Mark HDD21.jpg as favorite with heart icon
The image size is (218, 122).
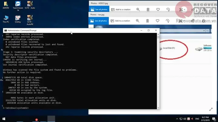(158, 10)
